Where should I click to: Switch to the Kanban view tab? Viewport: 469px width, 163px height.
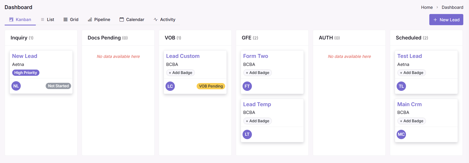[x=20, y=20]
